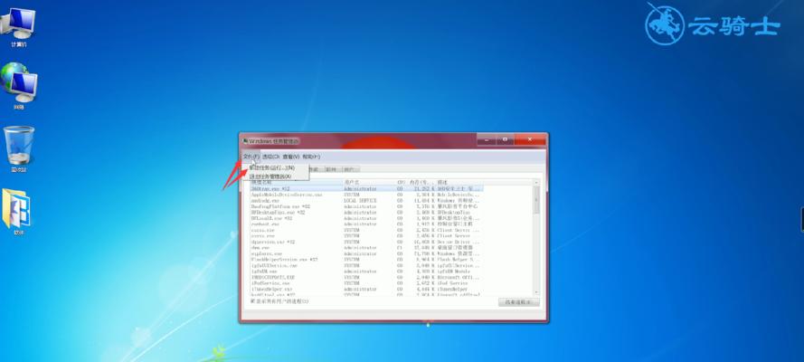Toggle Show processes from all users checkbox
The image size is (804, 362).
[x=280, y=301]
